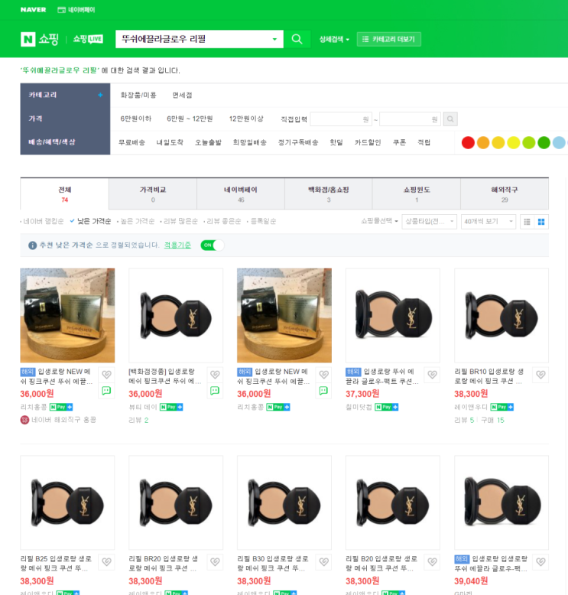Heart the 37,300원 product
568x595 pixels.
(432, 375)
